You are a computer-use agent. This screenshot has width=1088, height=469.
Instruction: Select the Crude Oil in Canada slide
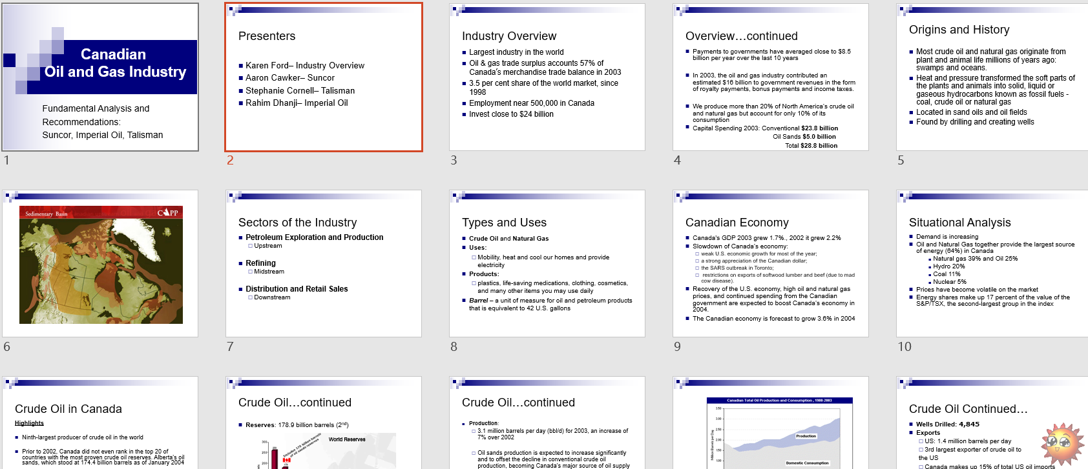click(x=100, y=423)
